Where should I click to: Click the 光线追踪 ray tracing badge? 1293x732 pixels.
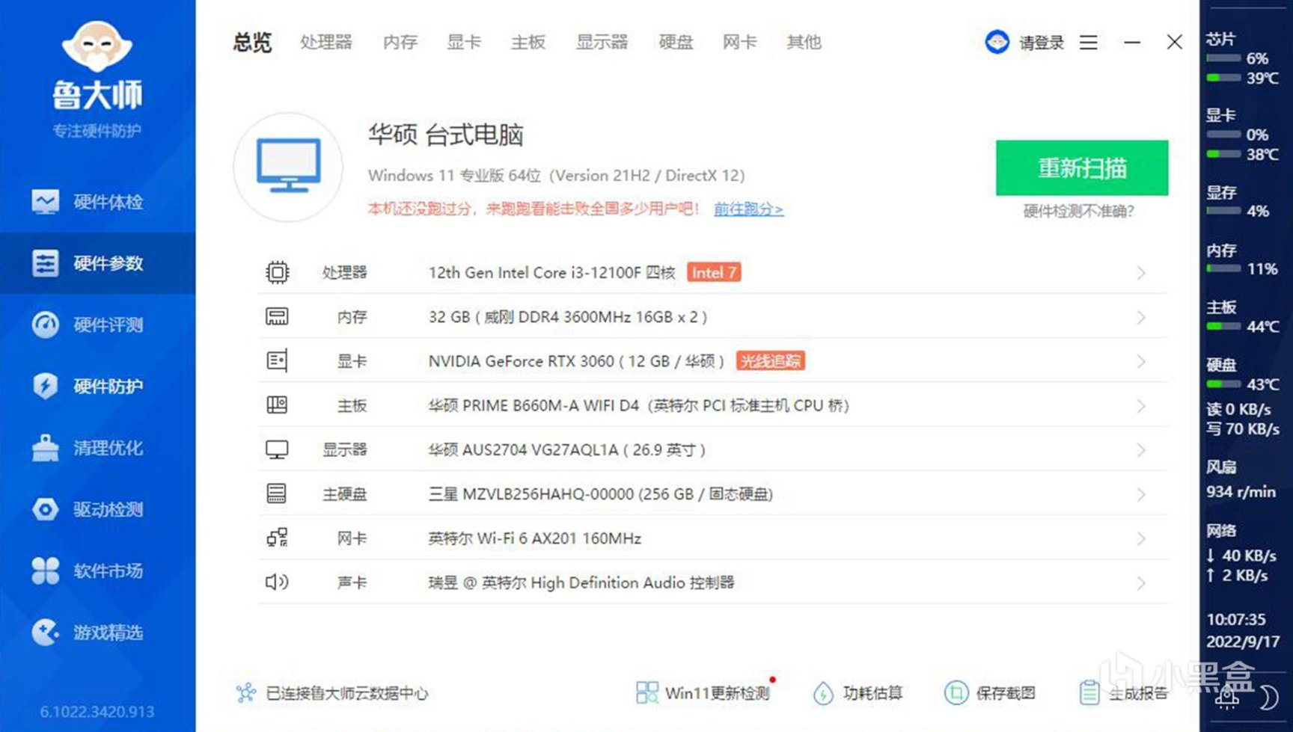tap(771, 361)
